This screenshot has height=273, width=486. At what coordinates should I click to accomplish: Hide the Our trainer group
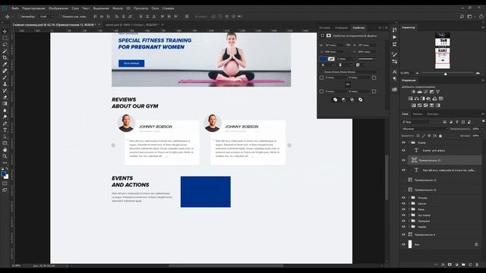pos(403,215)
